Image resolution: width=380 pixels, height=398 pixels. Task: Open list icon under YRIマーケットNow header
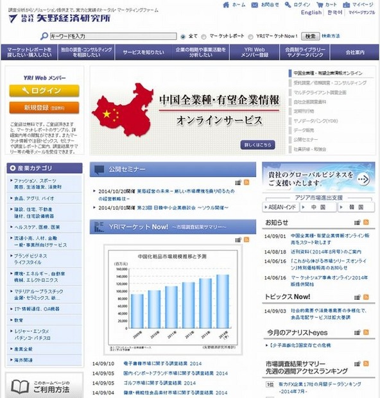coord(238,240)
